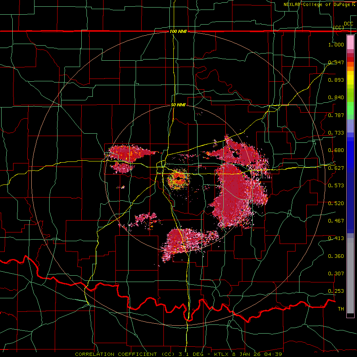
Task: Click the bright green segment of color scale
Action: [350, 108]
